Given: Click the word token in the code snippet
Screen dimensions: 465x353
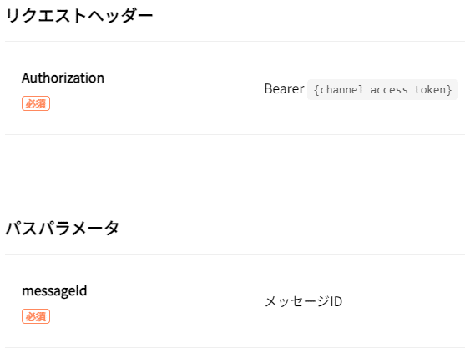Looking at the screenshot, I should pyautogui.click(x=430, y=89).
